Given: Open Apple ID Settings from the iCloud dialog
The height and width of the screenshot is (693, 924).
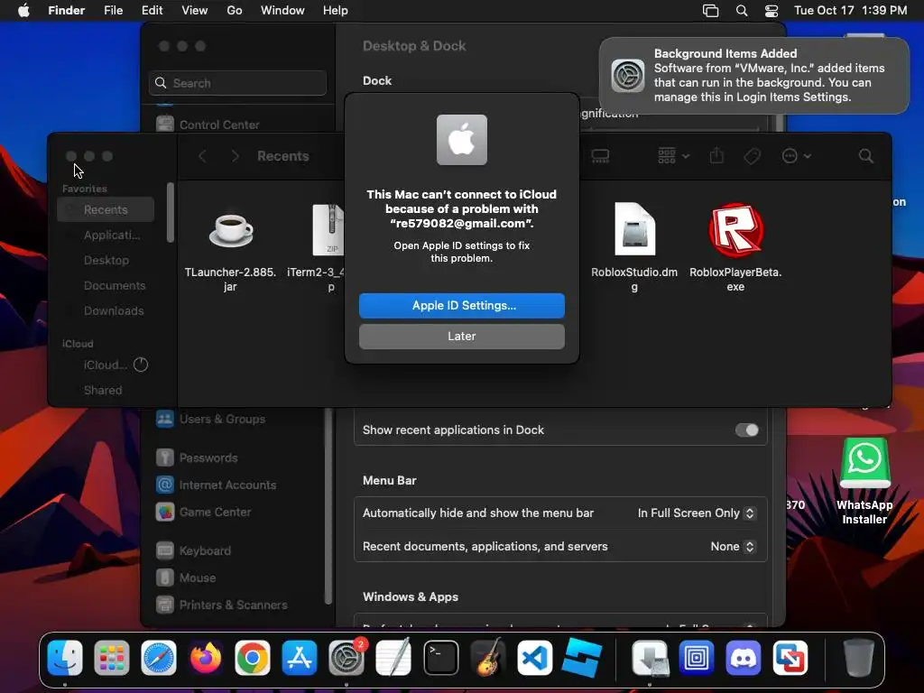Looking at the screenshot, I should 461,305.
